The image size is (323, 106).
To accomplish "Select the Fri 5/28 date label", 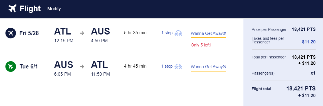I will coord(29,33).
